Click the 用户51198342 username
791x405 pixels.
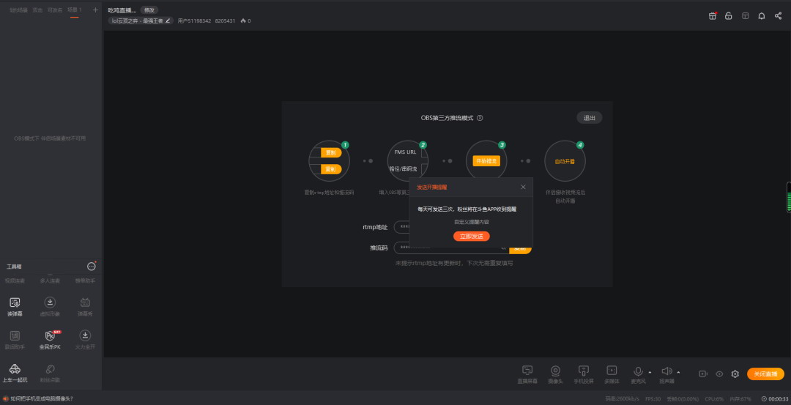click(194, 21)
